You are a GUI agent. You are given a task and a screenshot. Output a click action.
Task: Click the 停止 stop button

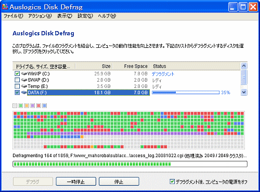coord(119,182)
